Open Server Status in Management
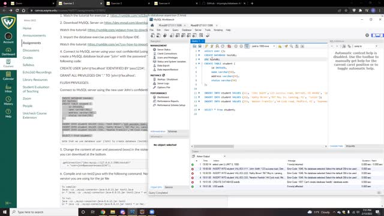Viewport: 384px width, 216px height. pyautogui.click(x=164, y=50)
